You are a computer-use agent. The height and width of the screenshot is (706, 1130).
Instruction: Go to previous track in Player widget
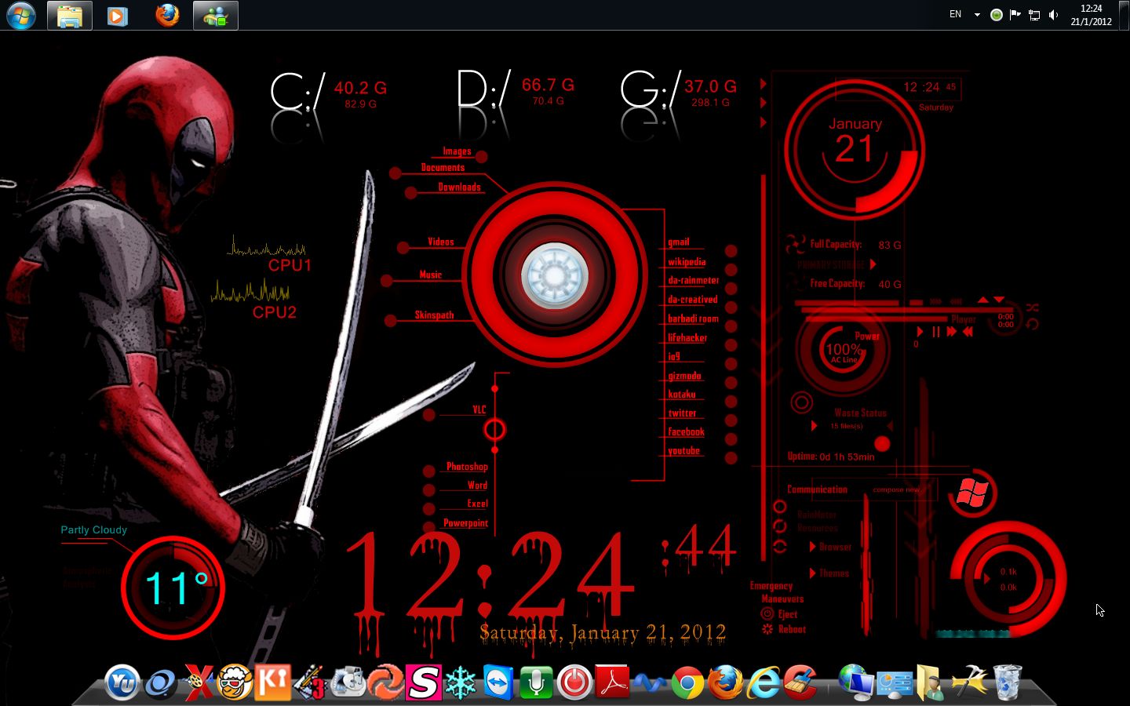point(968,332)
